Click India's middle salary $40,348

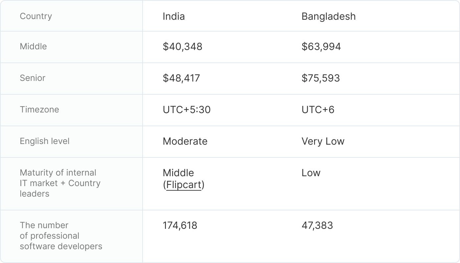(183, 47)
